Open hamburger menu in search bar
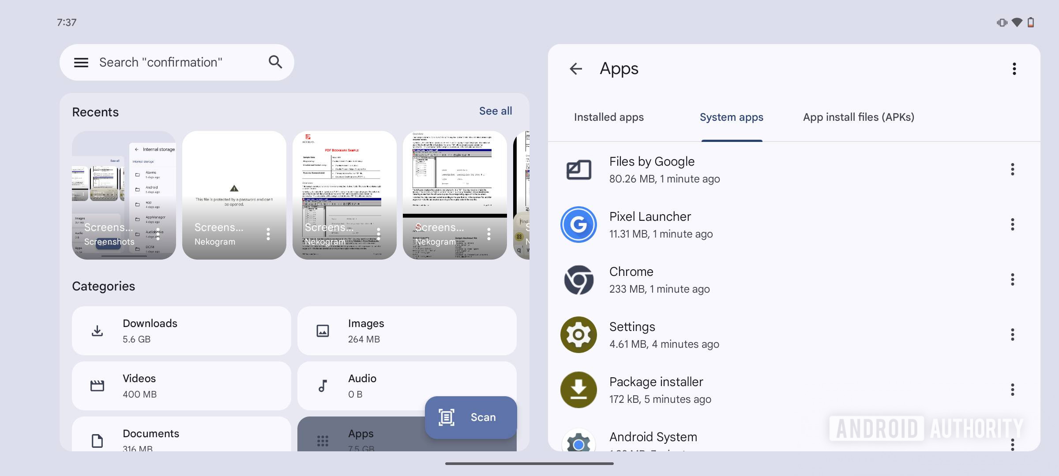The image size is (1059, 476). point(81,61)
